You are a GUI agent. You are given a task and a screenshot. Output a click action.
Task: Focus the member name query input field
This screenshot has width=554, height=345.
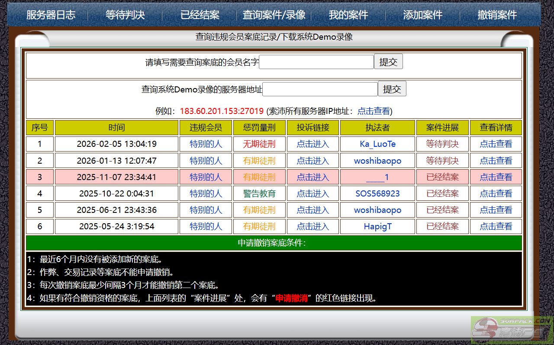(x=316, y=62)
